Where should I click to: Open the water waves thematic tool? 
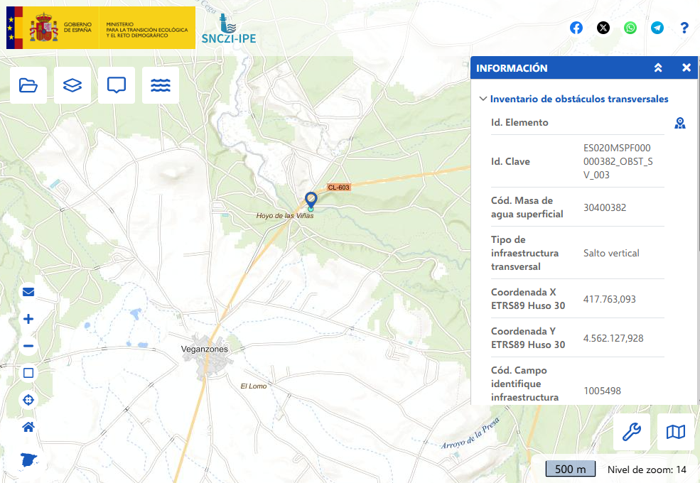[x=161, y=85]
